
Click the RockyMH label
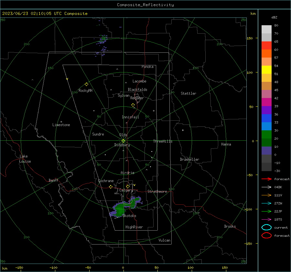(85, 91)
